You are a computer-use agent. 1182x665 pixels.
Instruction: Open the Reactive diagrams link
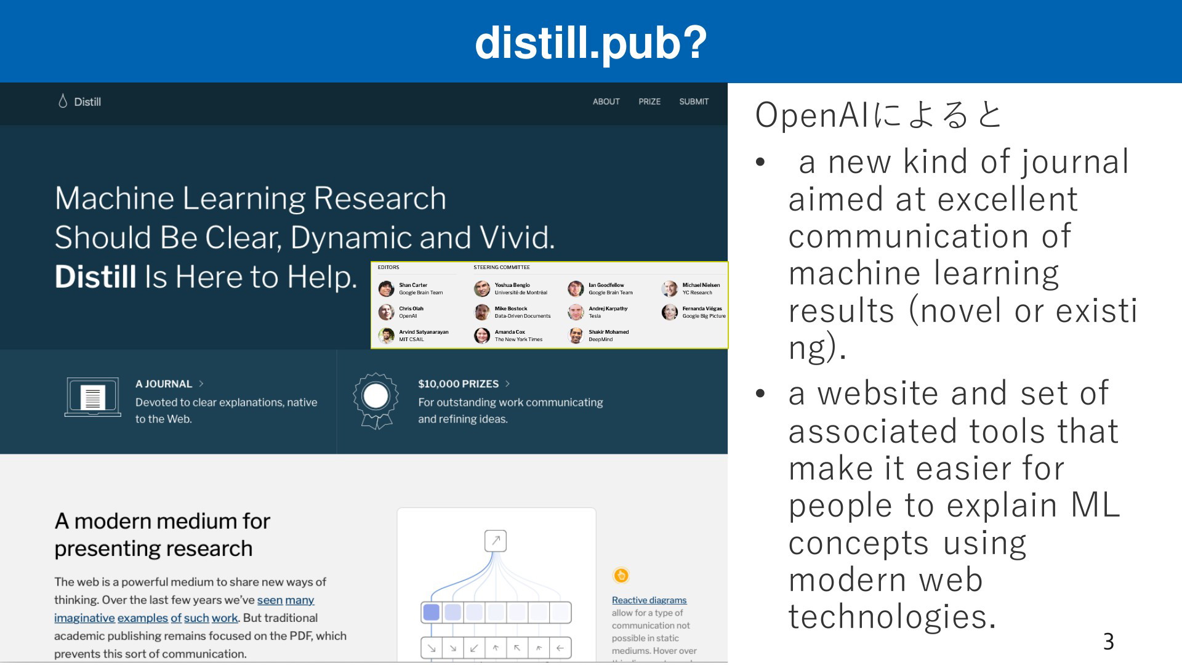[649, 600]
